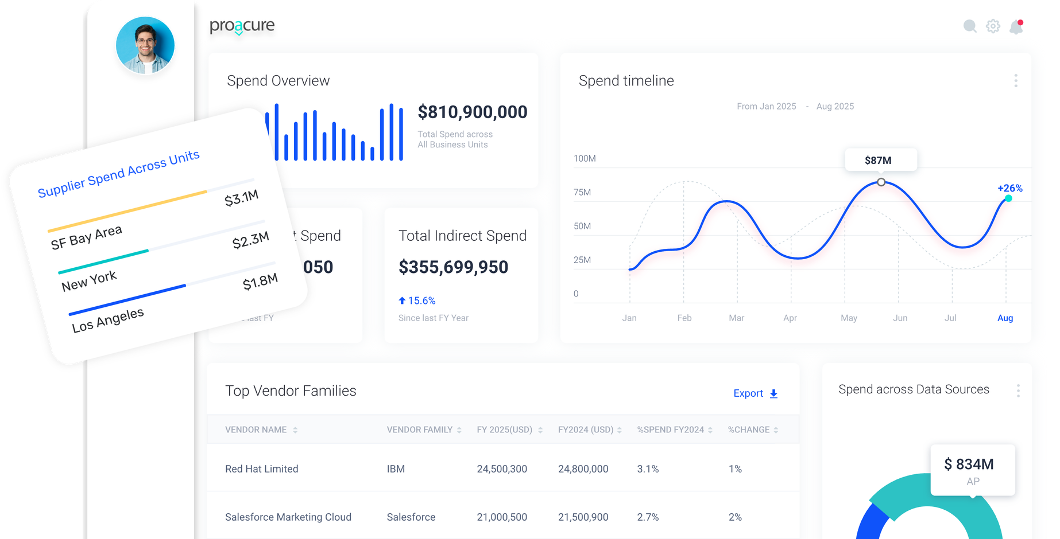Open notifications bell icon
The height and width of the screenshot is (539, 1060).
[x=1016, y=26]
